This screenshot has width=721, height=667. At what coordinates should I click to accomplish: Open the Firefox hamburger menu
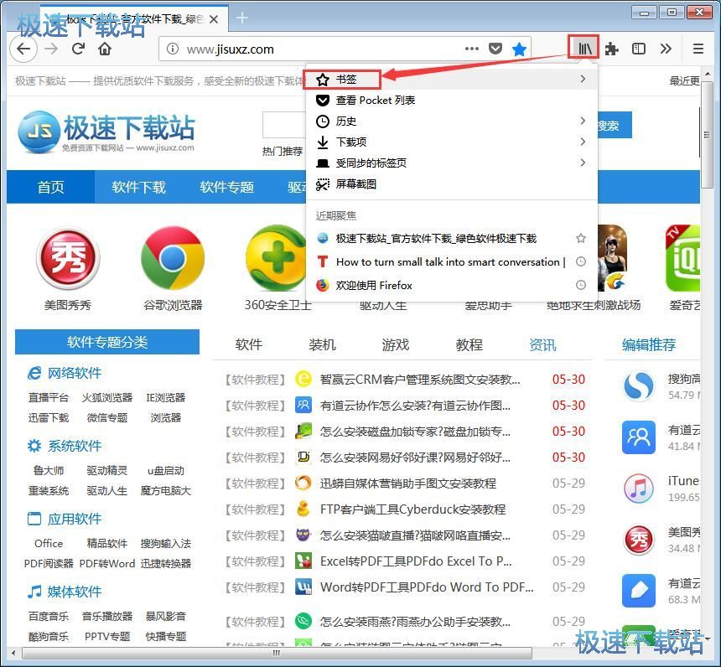coord(698,49)
